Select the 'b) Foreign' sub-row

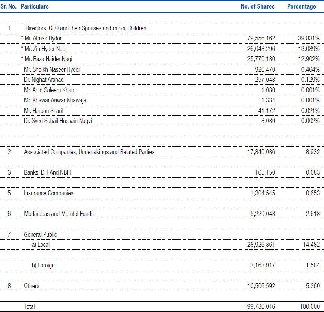point(43,265)
